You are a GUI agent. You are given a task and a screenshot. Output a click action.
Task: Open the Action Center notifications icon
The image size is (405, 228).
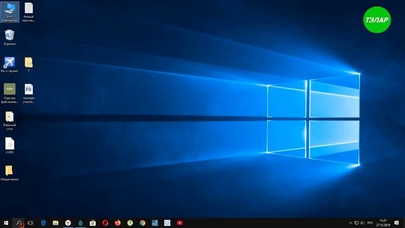(397, 223)
